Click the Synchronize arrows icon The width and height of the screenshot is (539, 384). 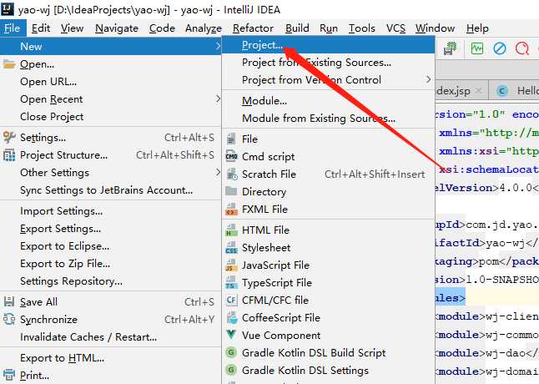[x=9, y=319]
